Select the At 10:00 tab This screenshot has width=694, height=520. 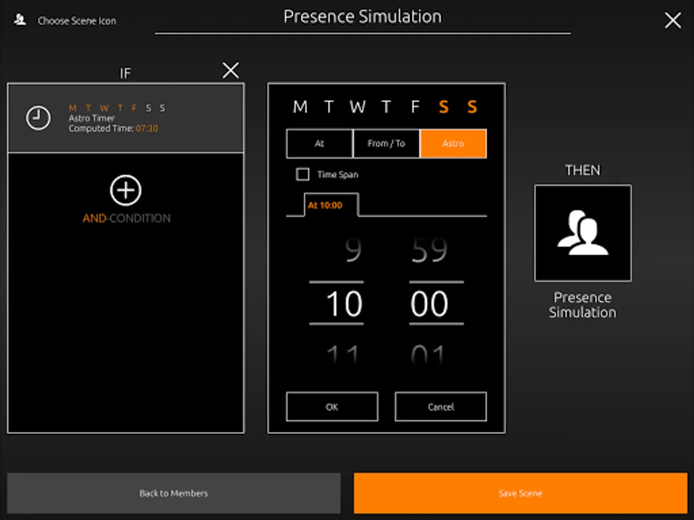click(331, 205)
